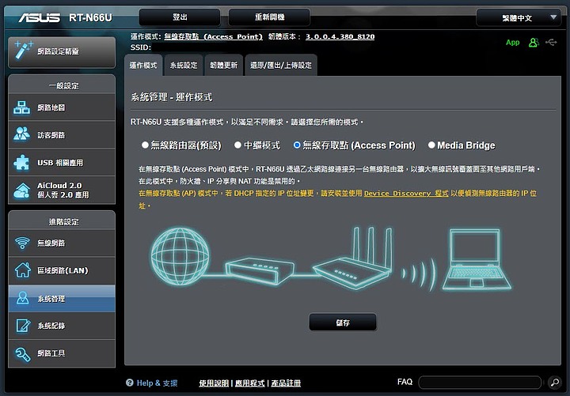Open the operation mode Access Point link

point(213,36)
